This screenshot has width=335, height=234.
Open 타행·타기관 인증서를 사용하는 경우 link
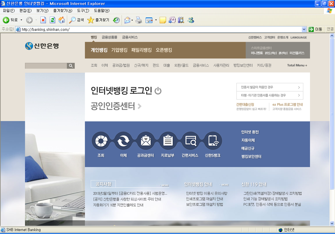pyautogui.click(x=270, y=95)
